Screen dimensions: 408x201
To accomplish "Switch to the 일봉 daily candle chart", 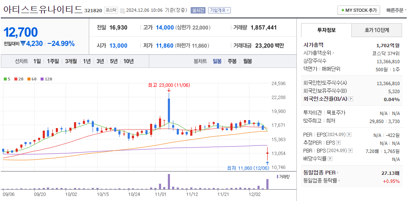I will pyautogui.click(x=217, y=62).
